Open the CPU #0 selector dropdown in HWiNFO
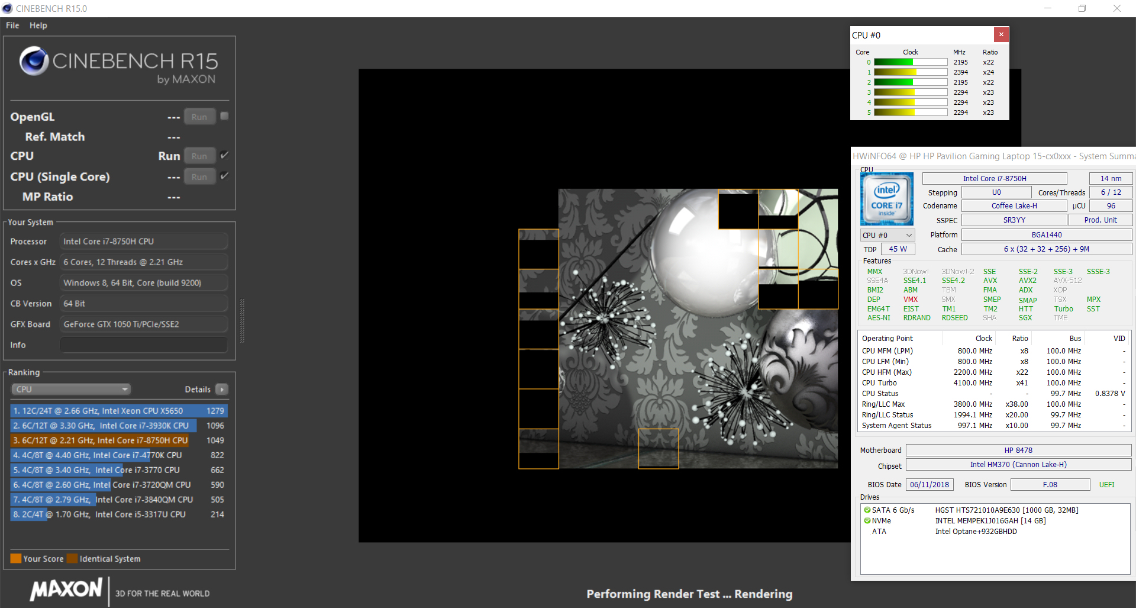The image size is (1136, 608). (887, 235)
